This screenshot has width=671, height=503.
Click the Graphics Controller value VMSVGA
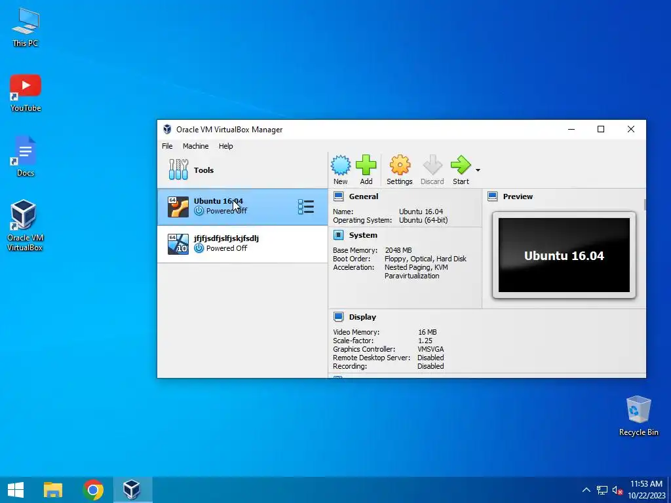[x=431, y=349]
